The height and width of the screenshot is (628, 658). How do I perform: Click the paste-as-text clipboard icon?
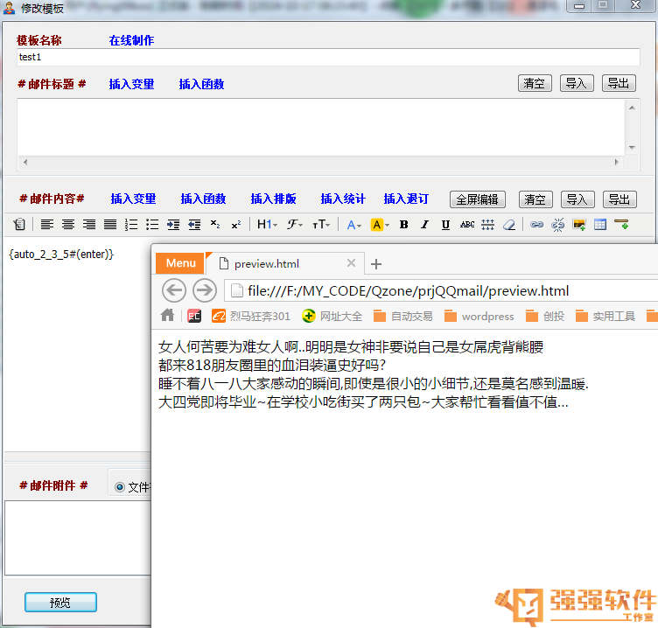click(x=19, y=225)
